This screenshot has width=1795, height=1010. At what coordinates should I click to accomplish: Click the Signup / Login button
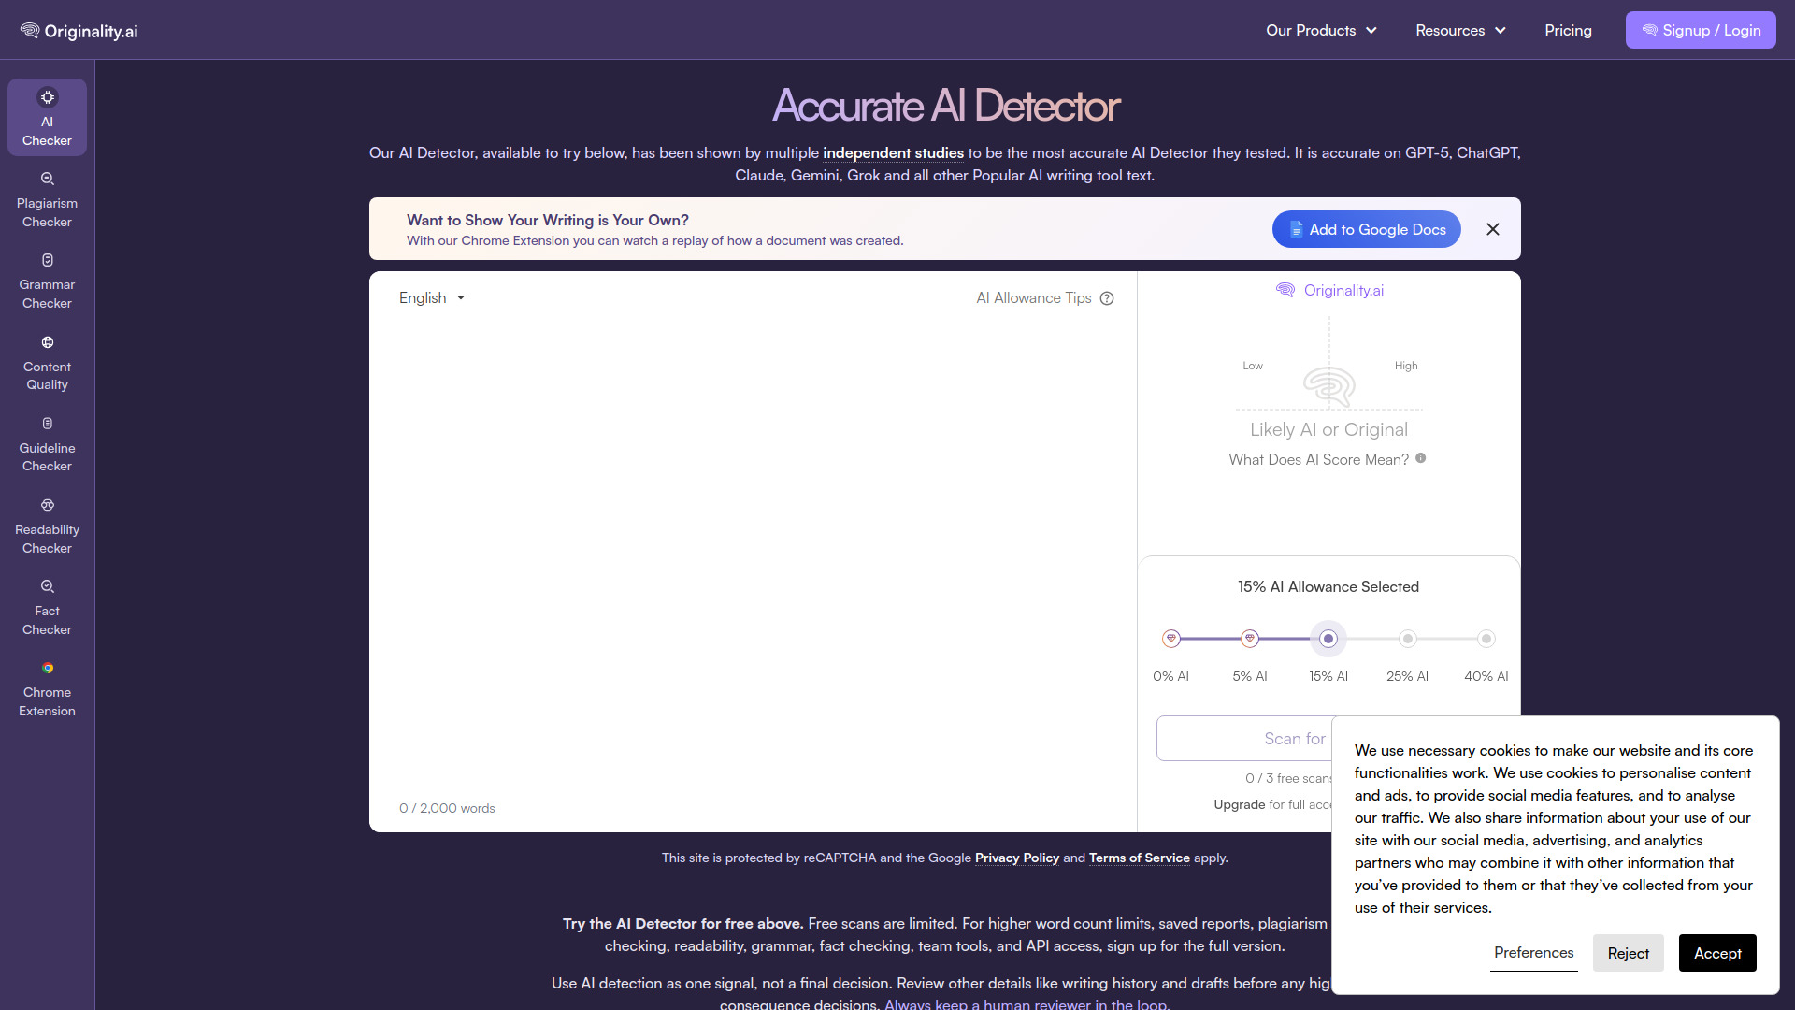[1701, 30]
